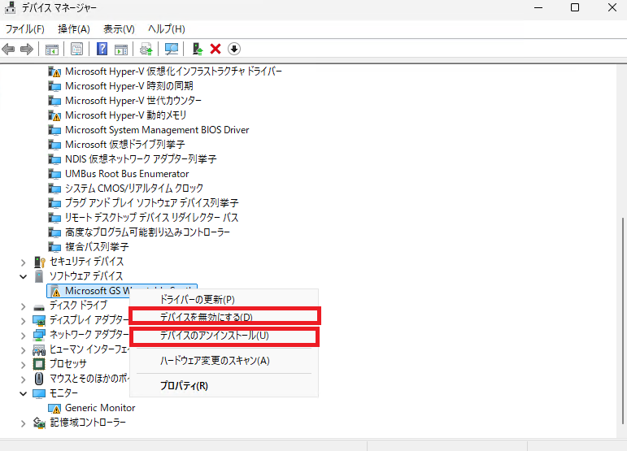This screenshot has width=627, height=451.
Task: Toggle the action pane toolbar icon
Action: coord(121,50)
